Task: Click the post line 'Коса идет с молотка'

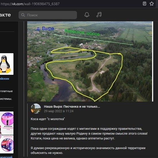Action: coord(48,119)
